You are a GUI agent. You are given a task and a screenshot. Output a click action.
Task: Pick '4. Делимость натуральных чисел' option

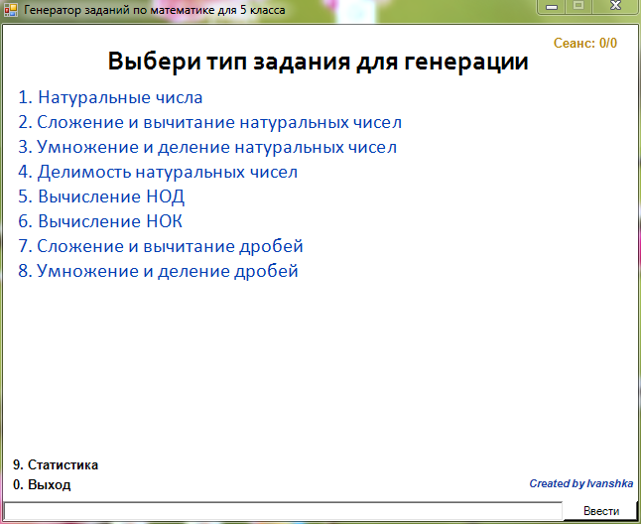(158, 172)
